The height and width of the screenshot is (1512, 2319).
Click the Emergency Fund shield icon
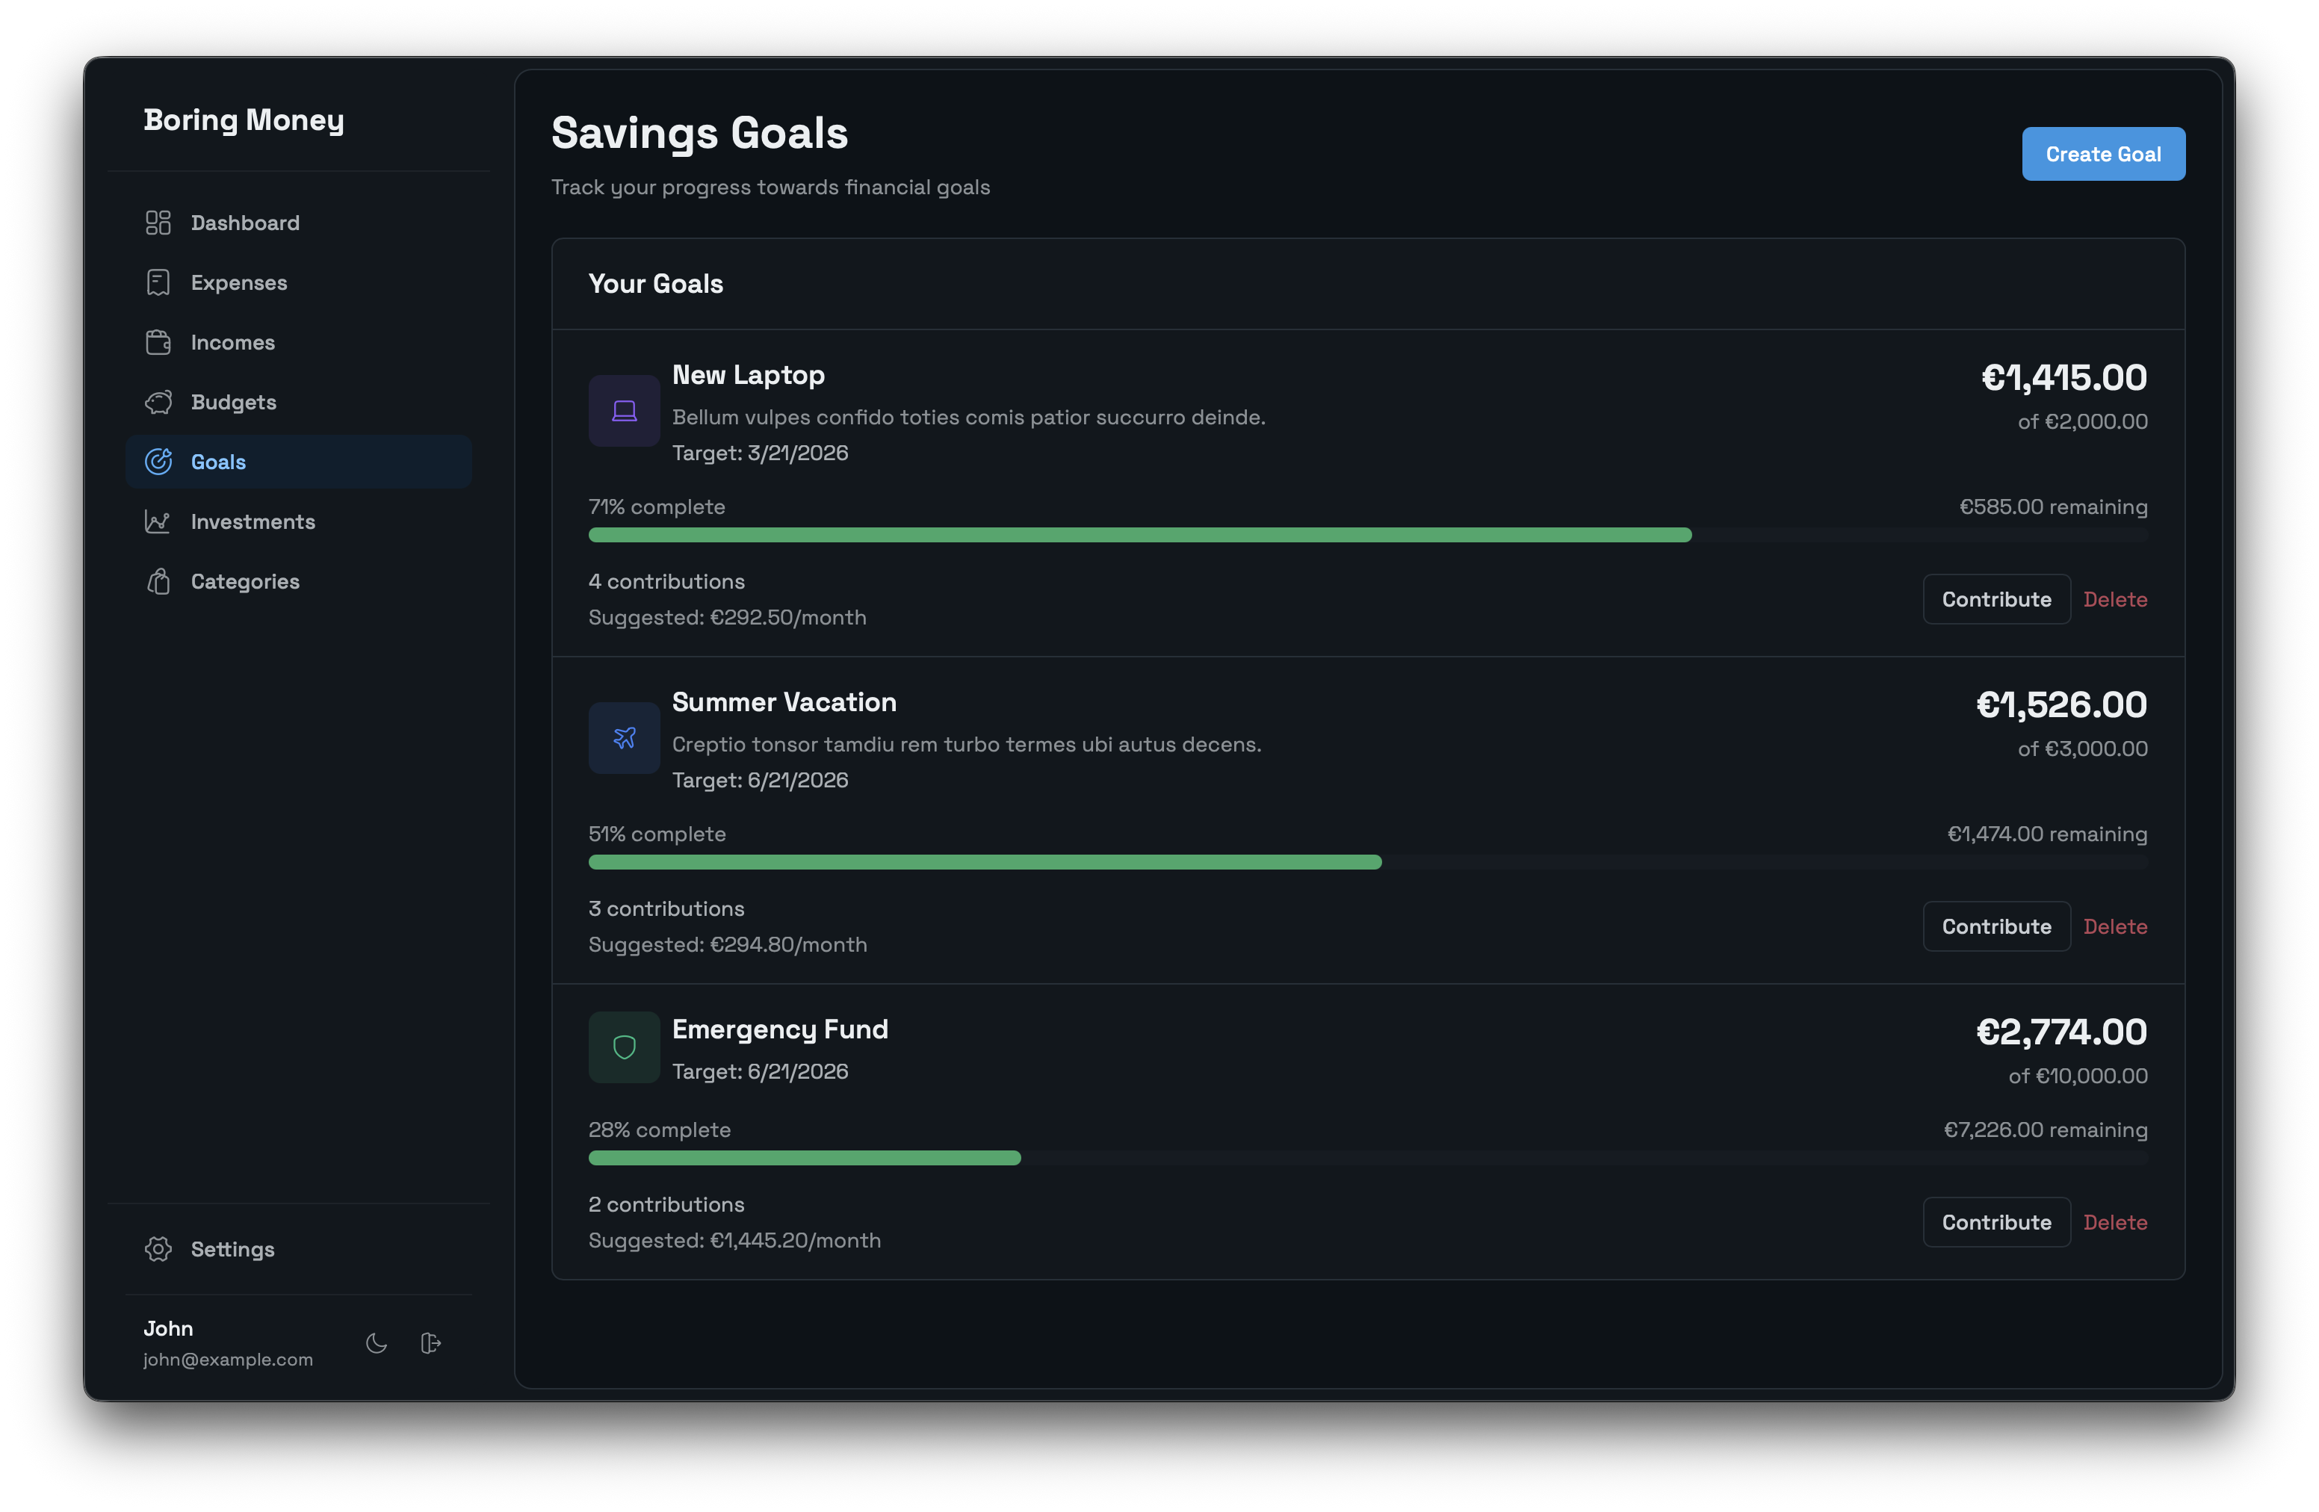coord(624,1047)
